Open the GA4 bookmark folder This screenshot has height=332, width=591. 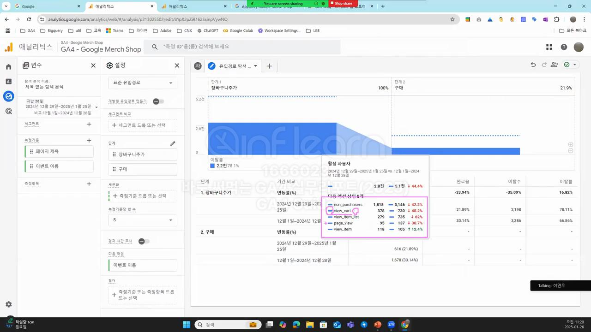pos(28,30)
